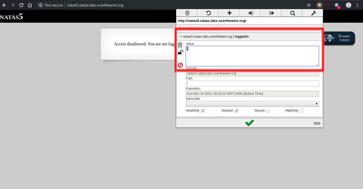Open extension options via the wrench icon
The width and height of the screenshot is (363, 189).
[x=314, y=13]
